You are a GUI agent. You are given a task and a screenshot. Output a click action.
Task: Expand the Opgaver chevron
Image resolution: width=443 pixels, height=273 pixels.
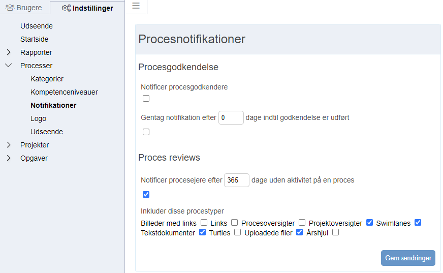pos(9,158)
